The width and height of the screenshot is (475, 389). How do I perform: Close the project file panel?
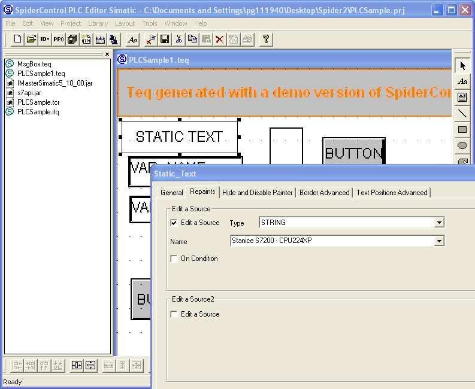coord(107,54)
